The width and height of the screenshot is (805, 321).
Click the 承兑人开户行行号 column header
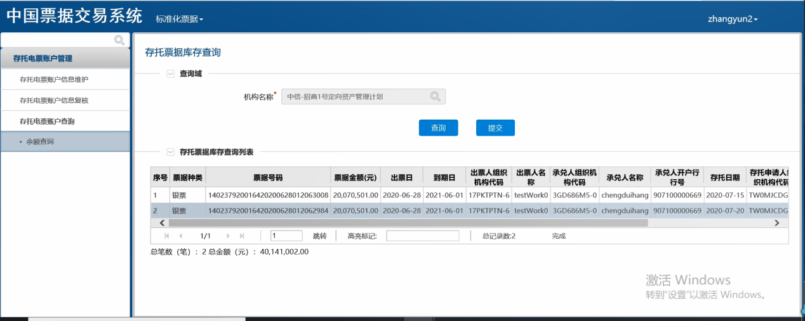coord(677,178)
